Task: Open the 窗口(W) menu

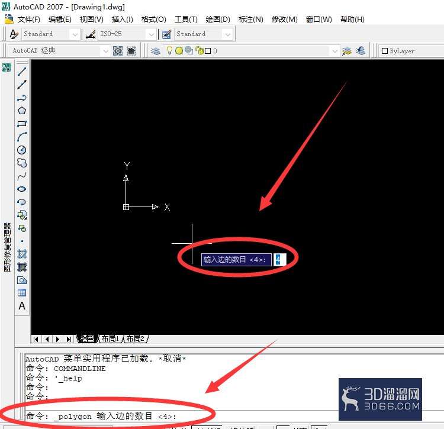Action: click(319, 20)
